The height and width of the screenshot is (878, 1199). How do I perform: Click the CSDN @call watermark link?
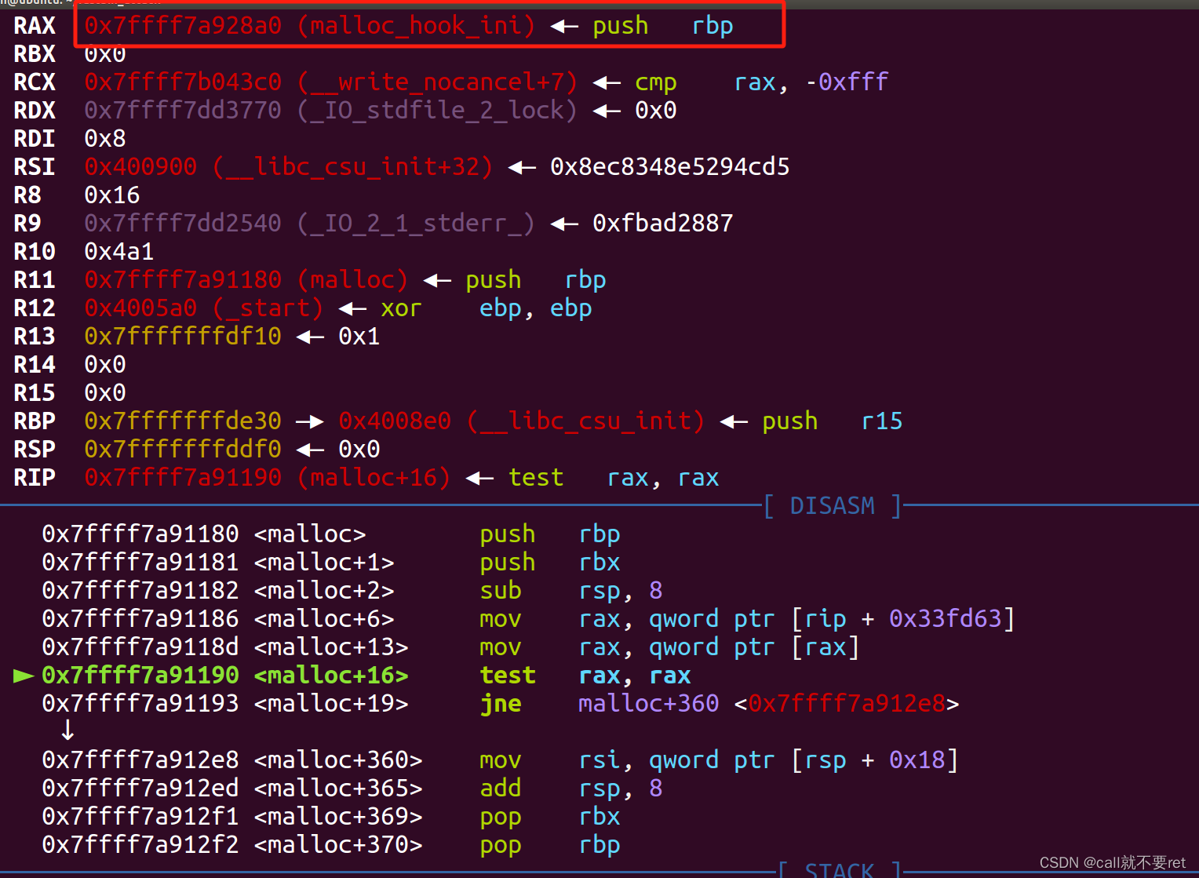pos(1113,862)
